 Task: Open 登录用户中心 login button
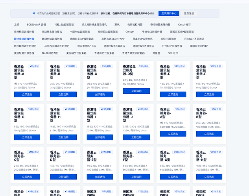(169, 13)
